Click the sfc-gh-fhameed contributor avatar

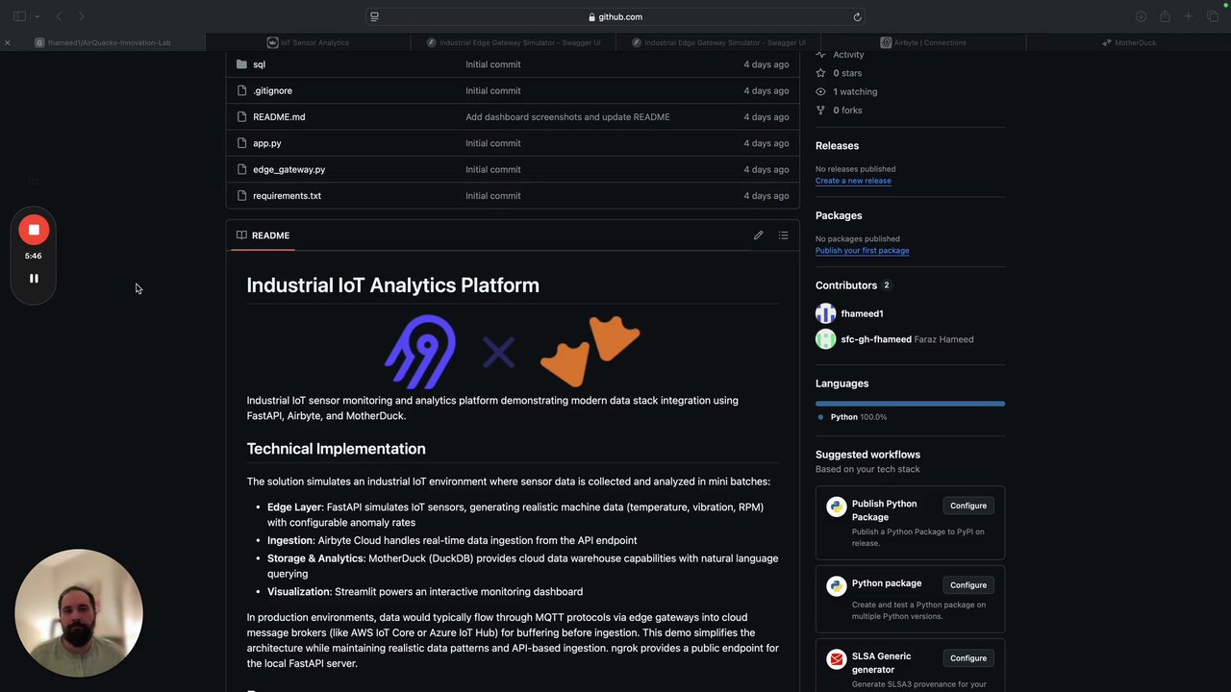click(x=826, y=339)
